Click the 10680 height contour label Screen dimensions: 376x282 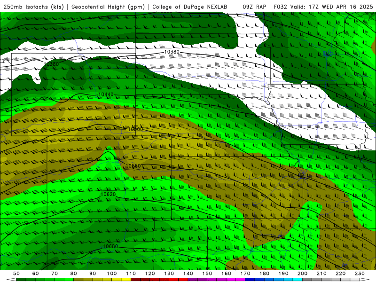point(110,246)
